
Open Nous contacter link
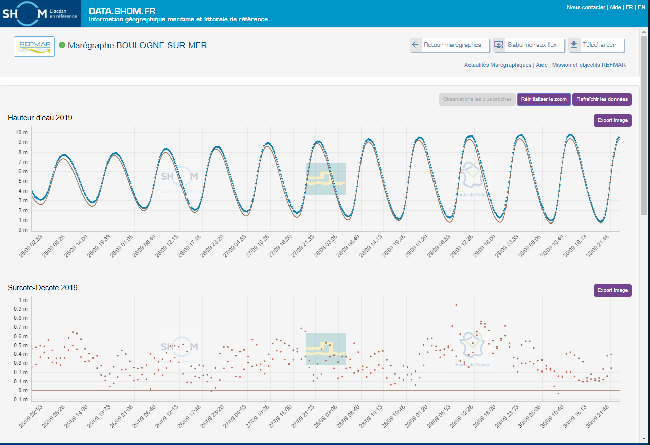[586, 7]
